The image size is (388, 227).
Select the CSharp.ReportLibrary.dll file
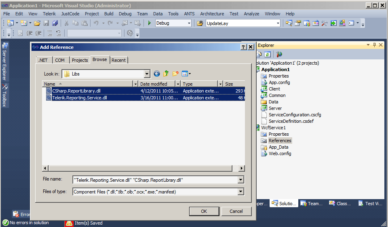tap(76, 91)
